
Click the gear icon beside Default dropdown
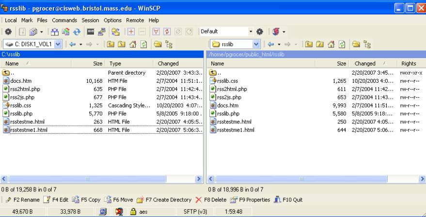pos(260,32)
